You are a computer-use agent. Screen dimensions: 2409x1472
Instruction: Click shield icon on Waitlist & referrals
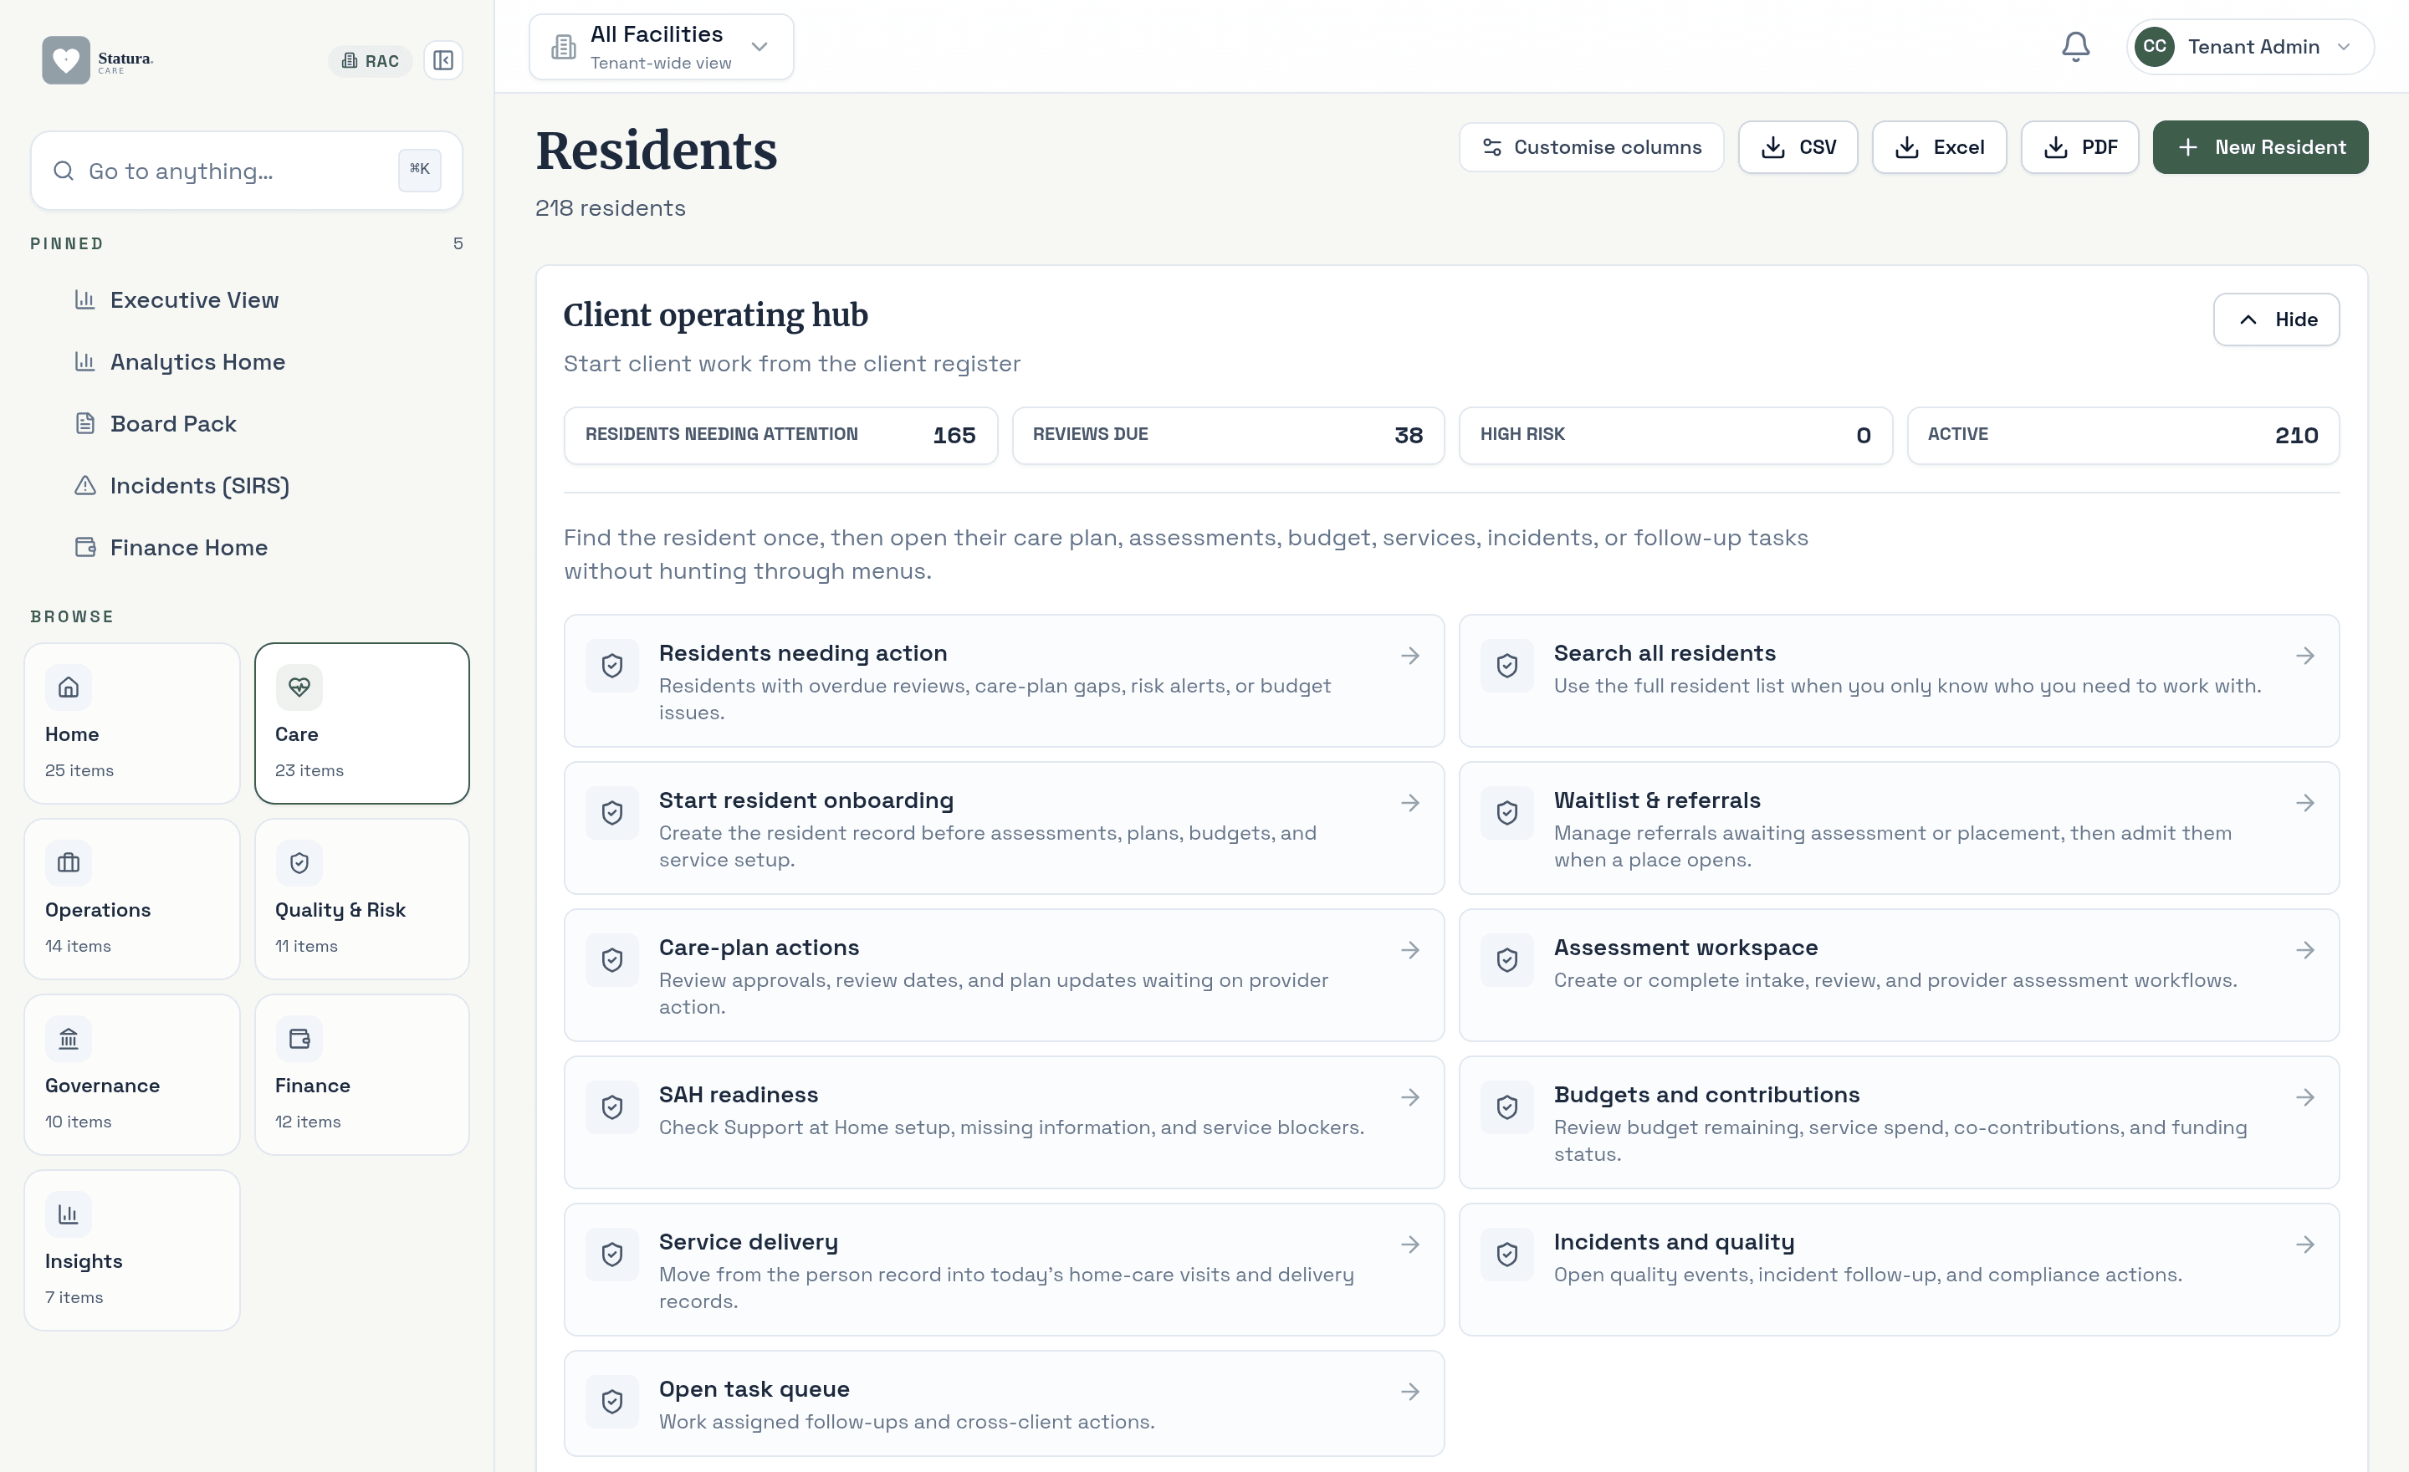(1506, 813)
